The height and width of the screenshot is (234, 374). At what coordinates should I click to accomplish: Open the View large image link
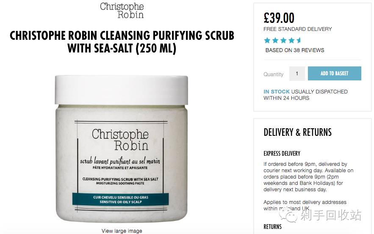(122, 231)
